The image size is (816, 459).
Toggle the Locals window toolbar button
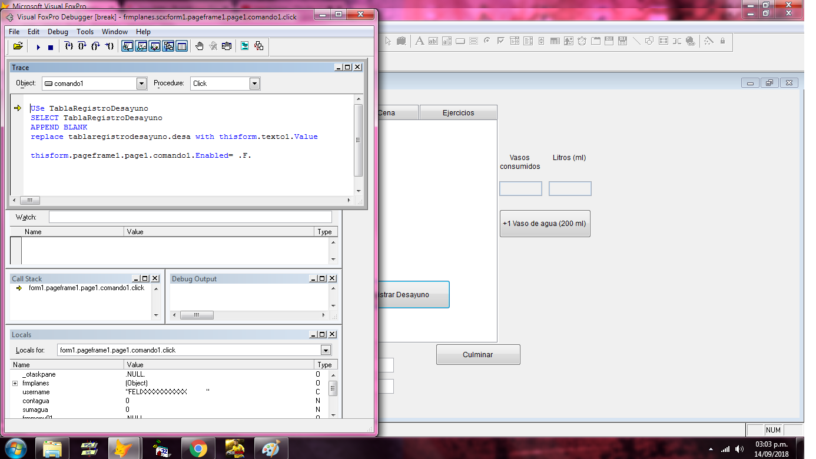click(x=155, y=46)
